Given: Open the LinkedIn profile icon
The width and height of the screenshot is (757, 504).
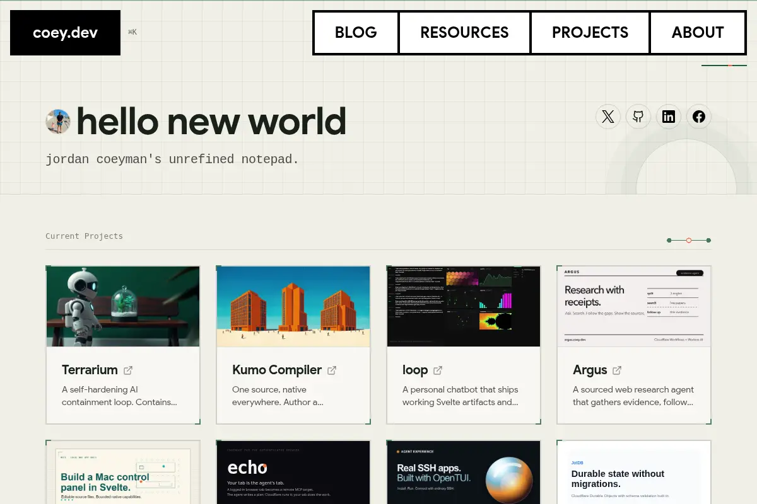Looking at the screenshot, I should click(x=669, y=117).
